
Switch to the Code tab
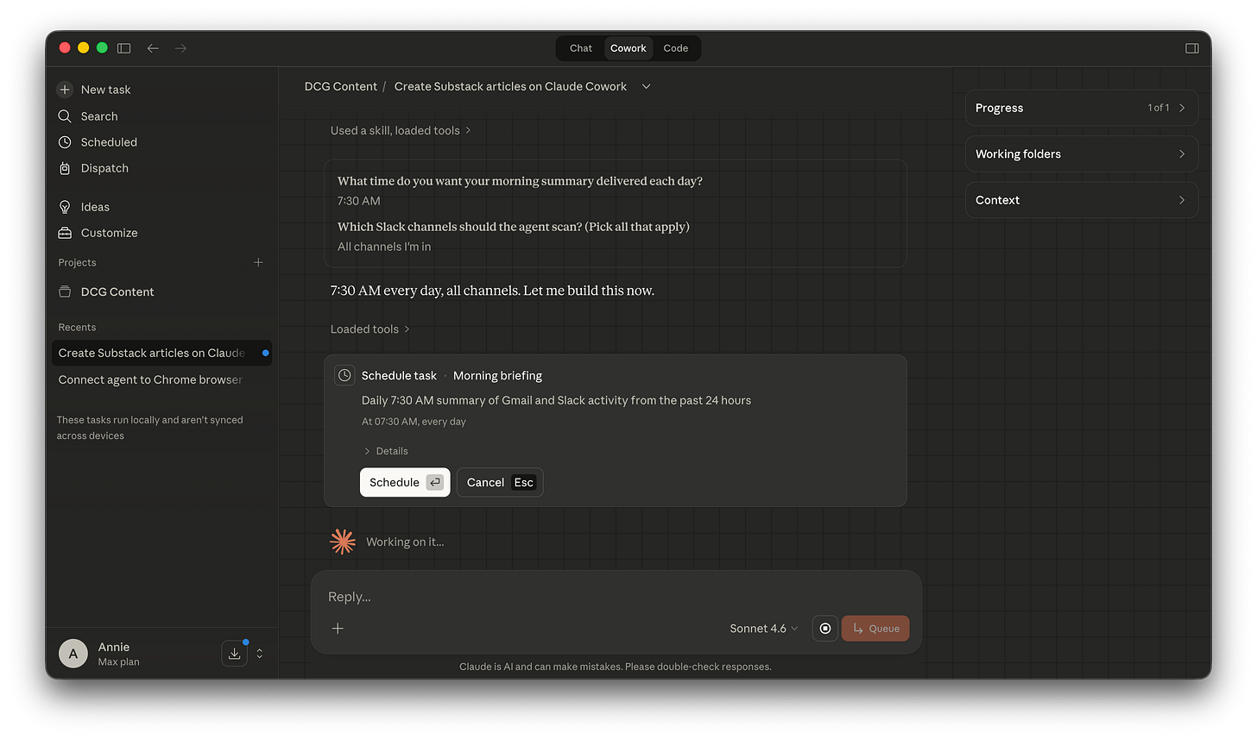(676, 48)
